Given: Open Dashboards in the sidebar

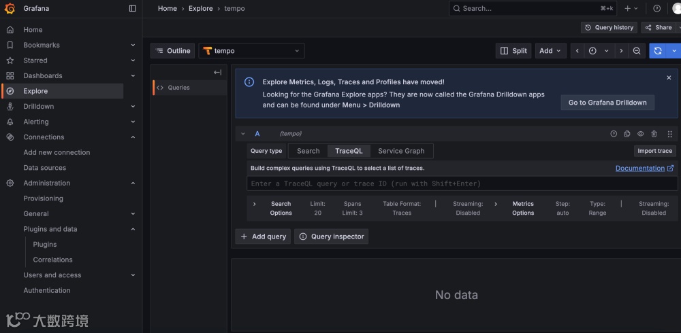Looking at the screenshot, I should tap(43, 75).
